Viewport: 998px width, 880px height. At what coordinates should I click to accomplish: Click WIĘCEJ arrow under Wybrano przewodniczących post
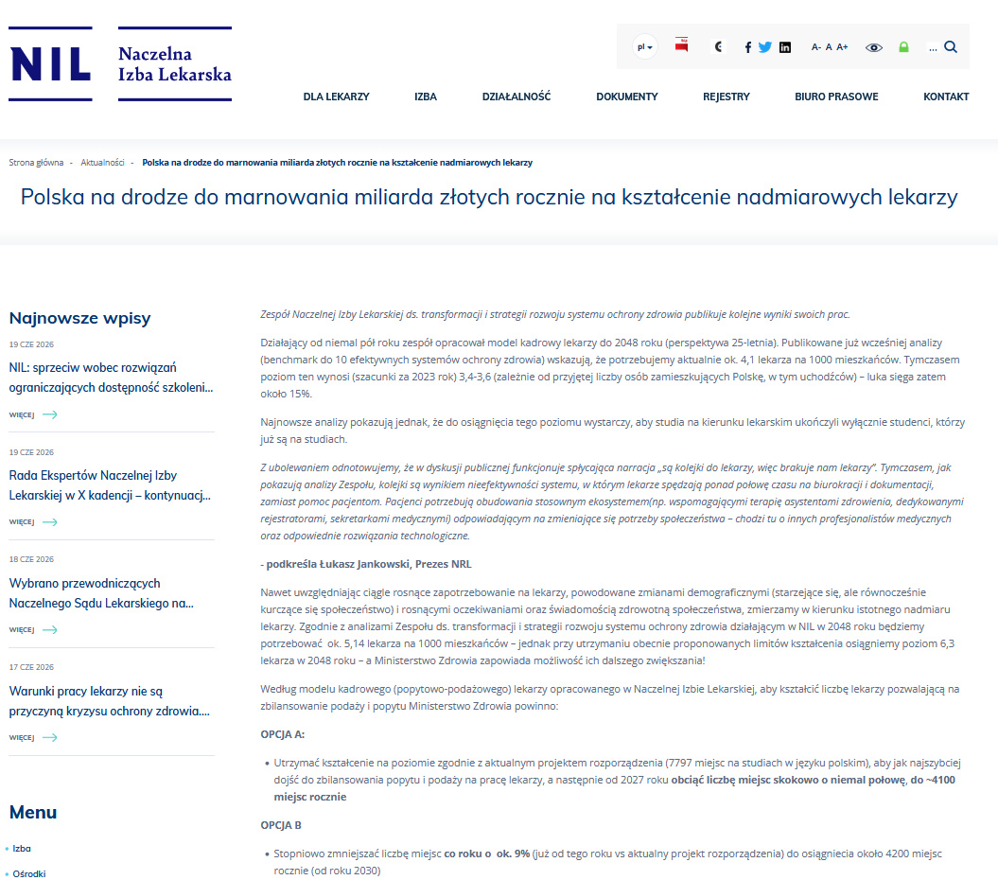pos(33,630)
